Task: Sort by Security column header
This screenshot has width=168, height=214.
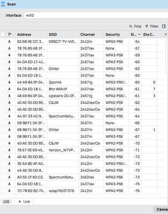Action: click(x=113, y=34)
